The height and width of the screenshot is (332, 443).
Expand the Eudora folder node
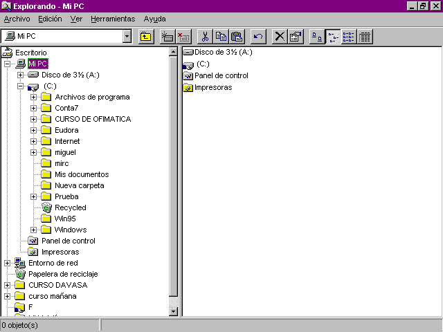tap(34, 130)
